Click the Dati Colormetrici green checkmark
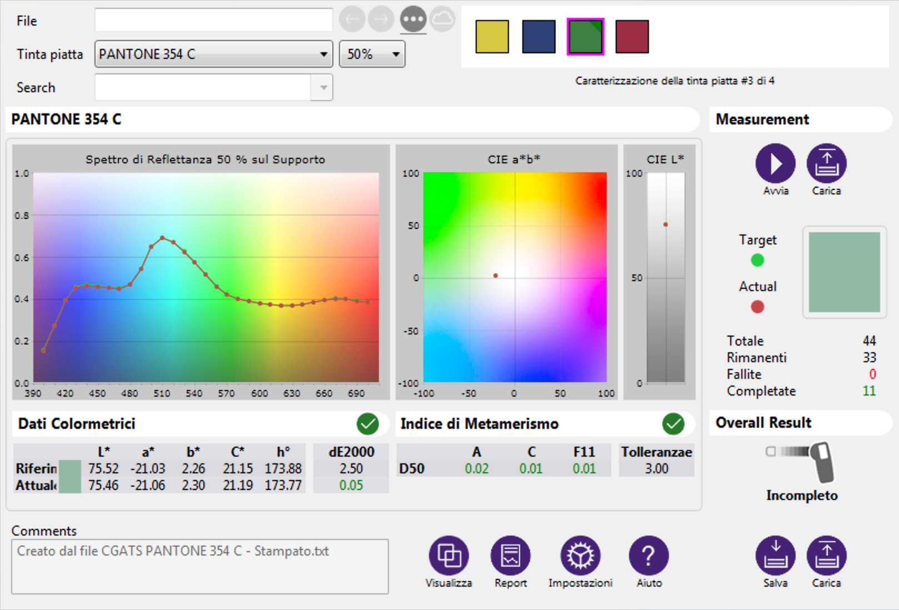The width and height of the screenshot is (899, 610). coord(367,424)
